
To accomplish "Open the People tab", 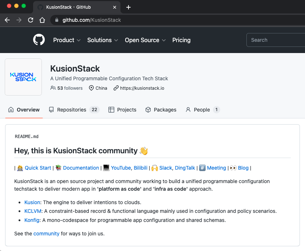I will 202,110.
